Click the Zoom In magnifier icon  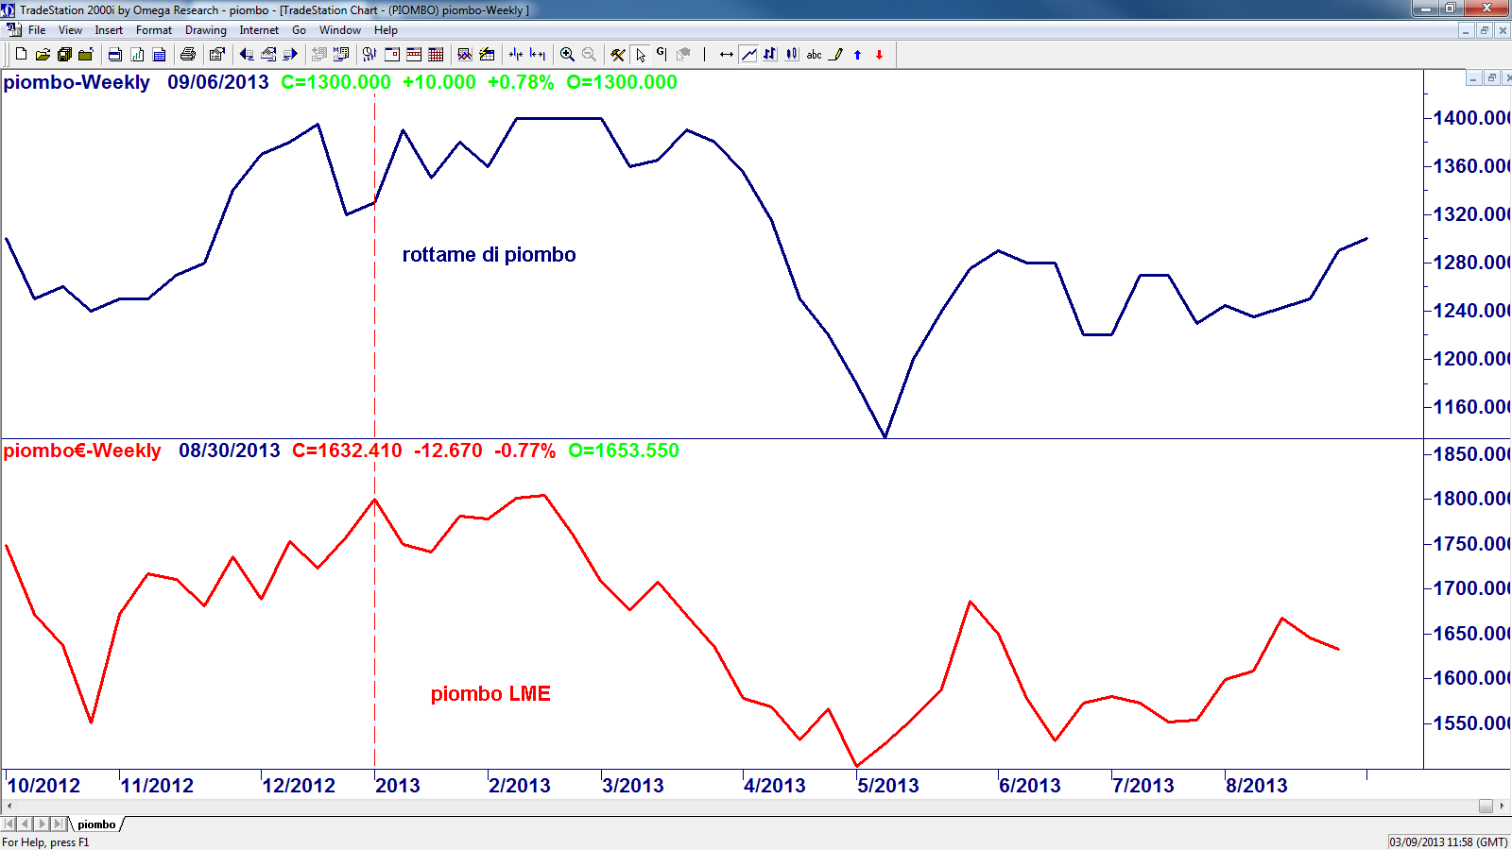click(x=567, y=54)
